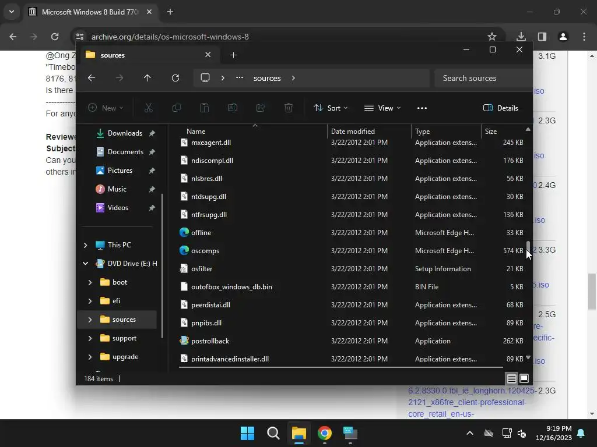597x447 pixels.
Task: Switch to Microsoft Windows 8 Build Chrome tab
Action: point(90,12)
